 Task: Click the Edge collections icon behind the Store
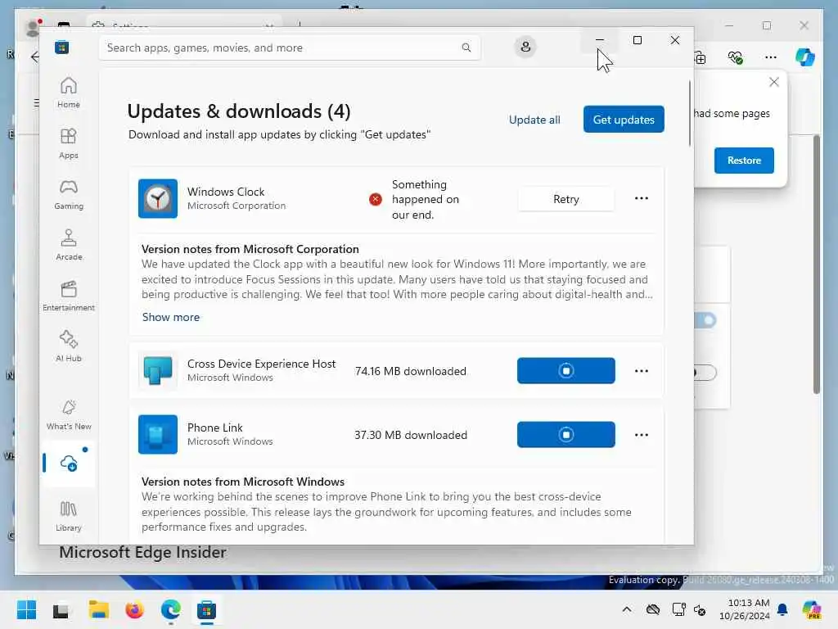coord(701,57)
